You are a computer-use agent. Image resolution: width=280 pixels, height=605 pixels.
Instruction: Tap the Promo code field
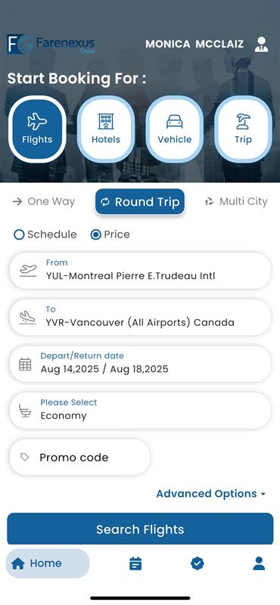click(x=79, y=458)
